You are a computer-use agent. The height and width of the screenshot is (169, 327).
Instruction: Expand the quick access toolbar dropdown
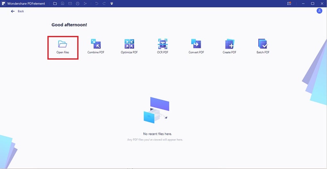coord(112,4)
